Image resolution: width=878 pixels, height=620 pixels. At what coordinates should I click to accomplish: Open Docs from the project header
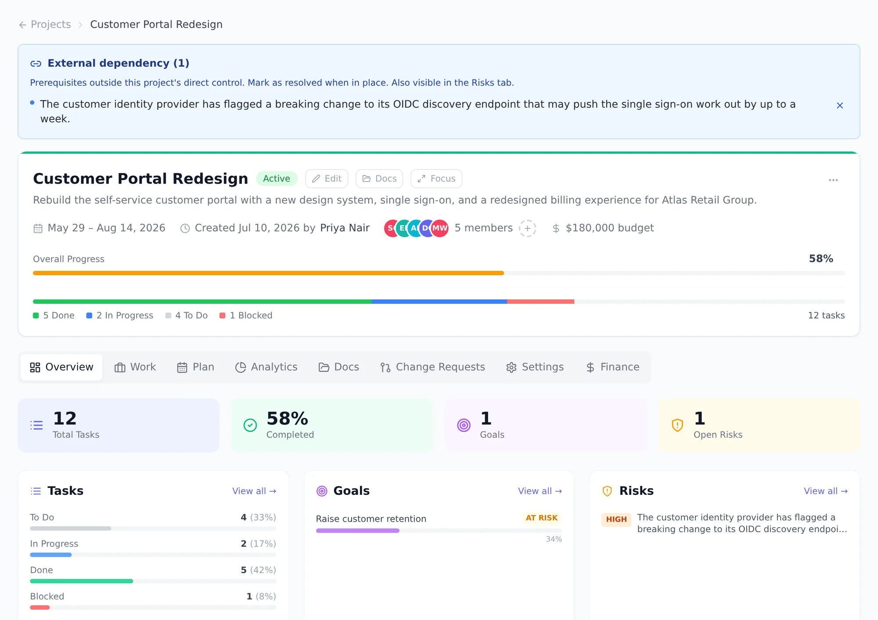(x=379, y=179)
